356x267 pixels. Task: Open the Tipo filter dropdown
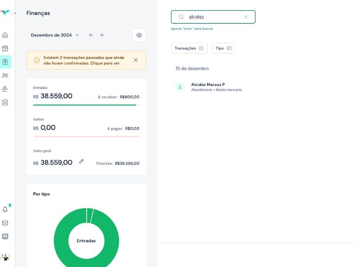click(x=223, y=48)
